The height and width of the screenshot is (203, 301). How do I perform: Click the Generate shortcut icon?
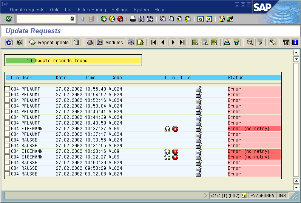tap(209, 19)
